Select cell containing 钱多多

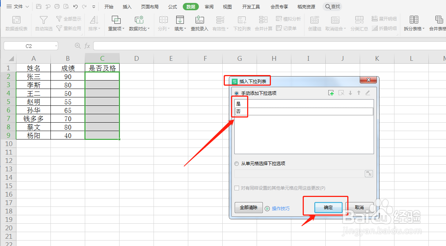pos(34,119)
